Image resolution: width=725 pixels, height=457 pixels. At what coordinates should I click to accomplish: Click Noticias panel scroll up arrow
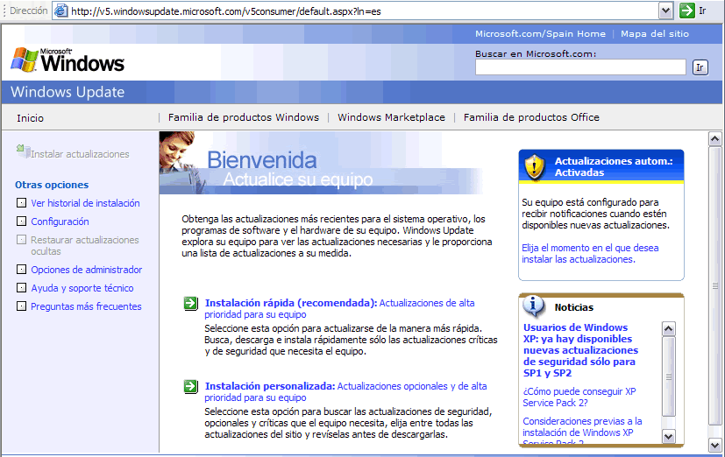[x=668, y=328]
